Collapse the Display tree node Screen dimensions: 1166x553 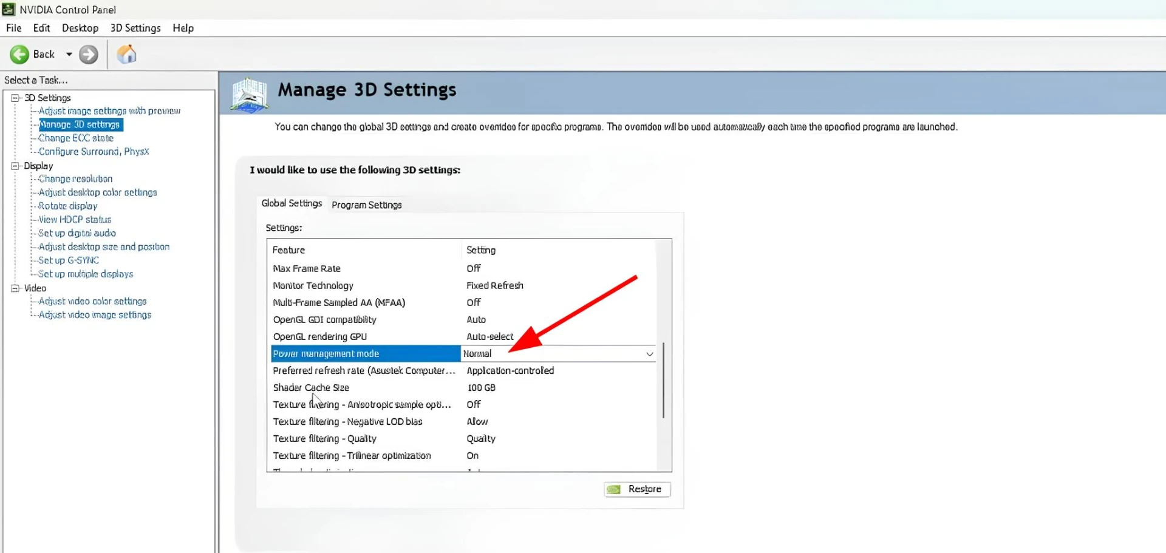click(x=15, y=166)
